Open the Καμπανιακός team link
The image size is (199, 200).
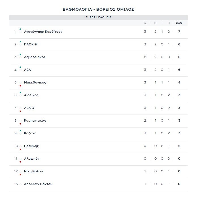(35, 120)
